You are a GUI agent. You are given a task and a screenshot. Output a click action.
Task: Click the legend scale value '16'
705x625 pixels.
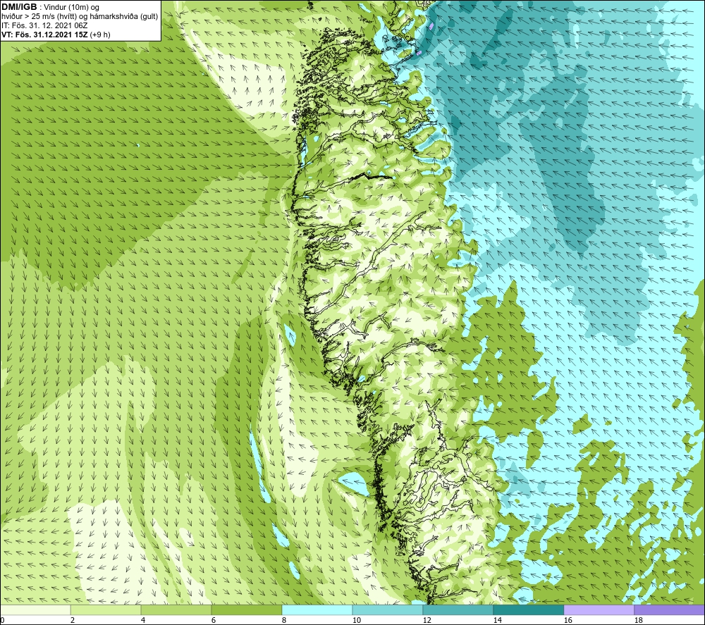pos(568,620)
